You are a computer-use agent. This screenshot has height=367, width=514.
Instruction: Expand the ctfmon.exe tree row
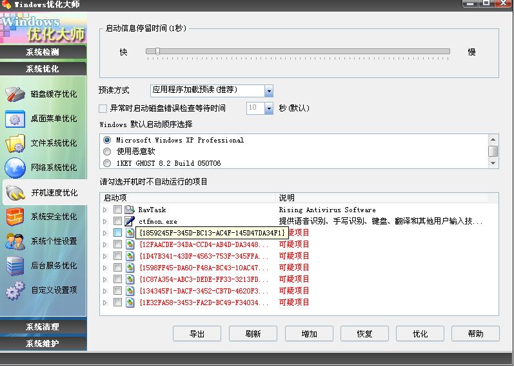coord(105,222)
